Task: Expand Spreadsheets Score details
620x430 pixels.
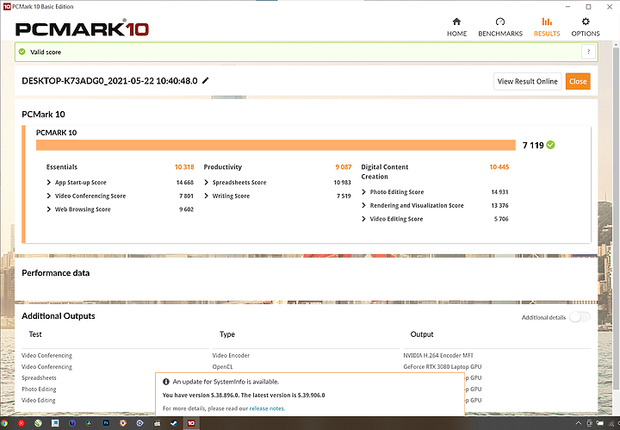Action: tap(206, 183)
